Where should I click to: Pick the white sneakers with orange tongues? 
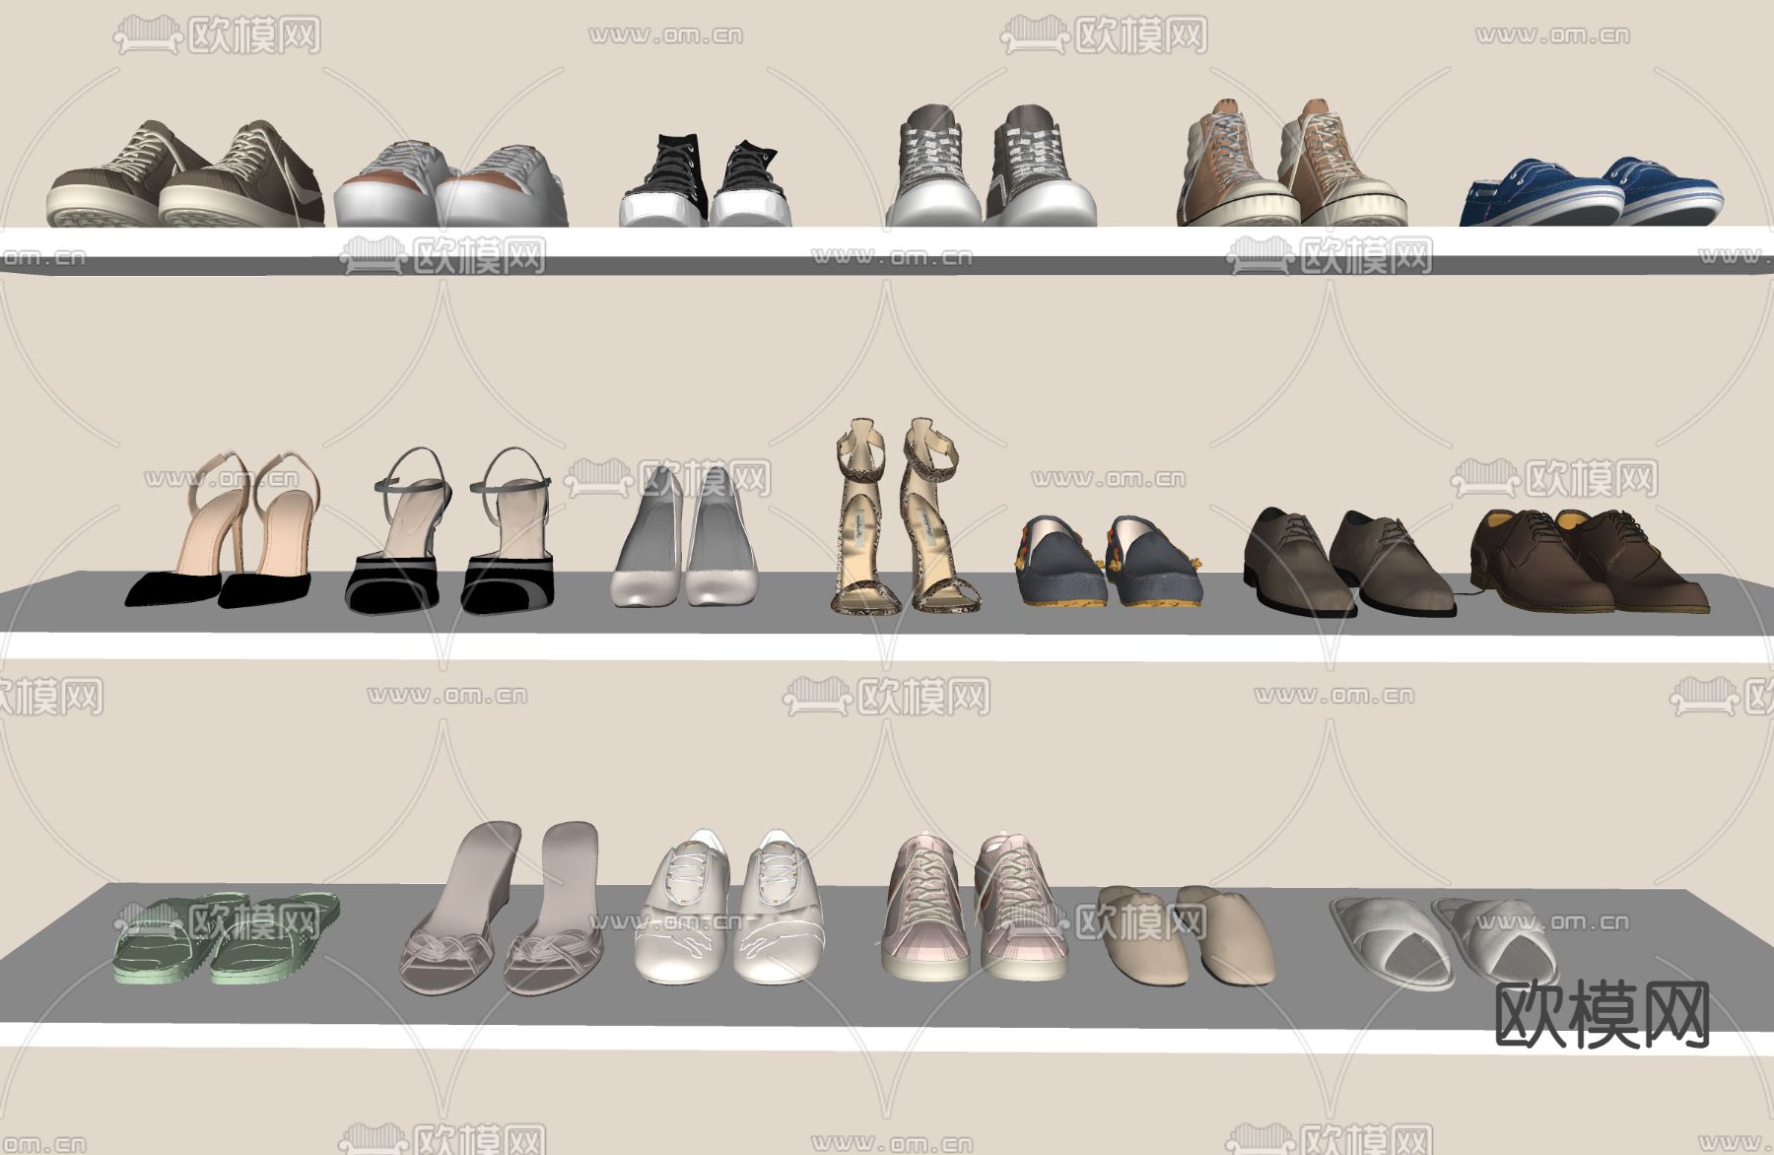pos(450,185)
